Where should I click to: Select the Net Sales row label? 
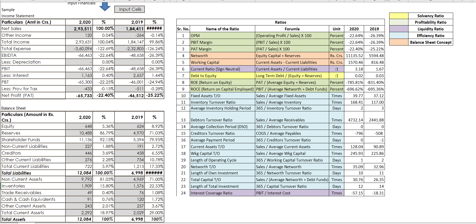[33, 29]
